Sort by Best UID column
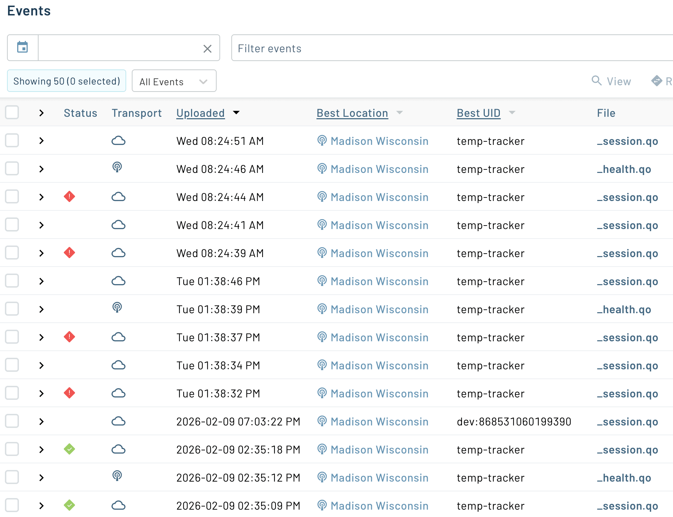The width and height of the screenshot is (673, 517). 478,113
